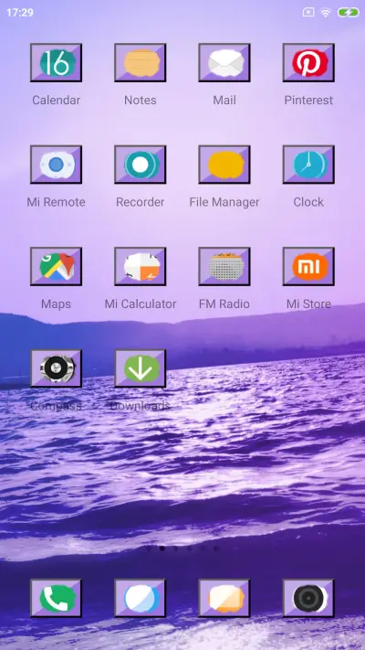
Task: Open Mi Calculator
Action: click(141, 267)
